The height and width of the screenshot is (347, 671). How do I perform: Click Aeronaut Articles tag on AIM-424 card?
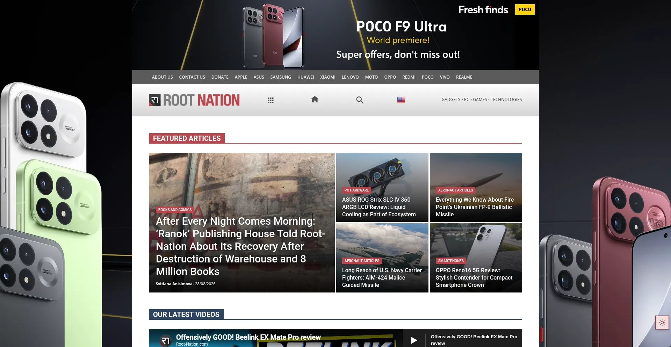(x=362, y=261)
